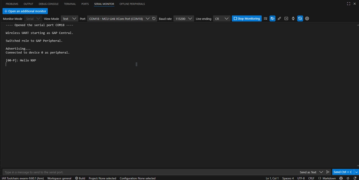This screenshot has height=180, width=359.
Task: Switch to the OFFLINE PERIPHERALS tab
Action: (x=132, y=4)
